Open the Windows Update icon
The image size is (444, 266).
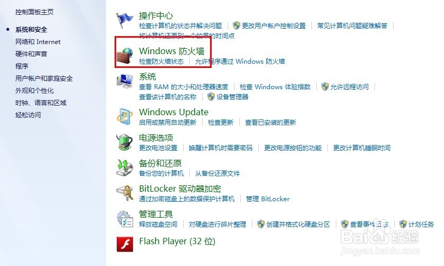point(125,116)
